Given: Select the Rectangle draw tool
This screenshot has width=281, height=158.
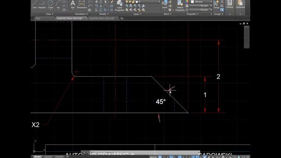Looking at the screenshot, I should [x=64, y=2].
